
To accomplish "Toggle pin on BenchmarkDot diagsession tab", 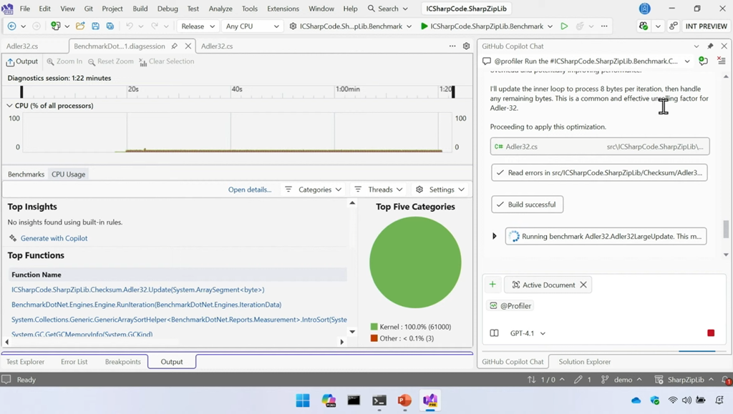I will (x=175, y=46).
